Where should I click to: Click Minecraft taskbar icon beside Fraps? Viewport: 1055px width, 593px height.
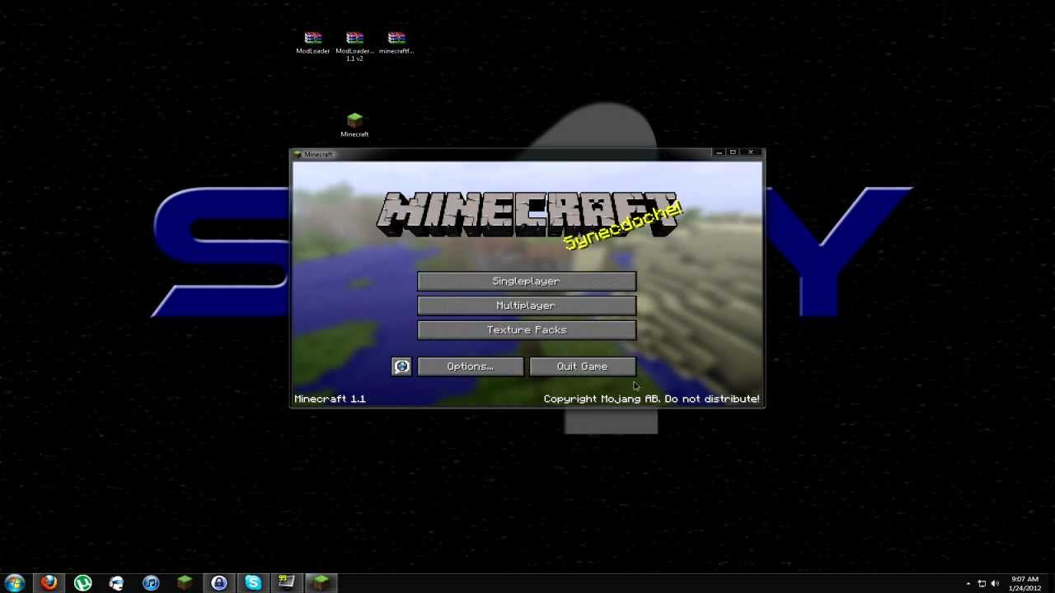tap(321, 582)
